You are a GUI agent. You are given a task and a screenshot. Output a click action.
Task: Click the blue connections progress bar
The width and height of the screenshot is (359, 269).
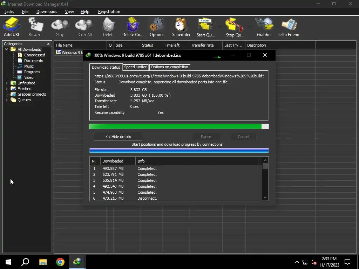[179, 150]
